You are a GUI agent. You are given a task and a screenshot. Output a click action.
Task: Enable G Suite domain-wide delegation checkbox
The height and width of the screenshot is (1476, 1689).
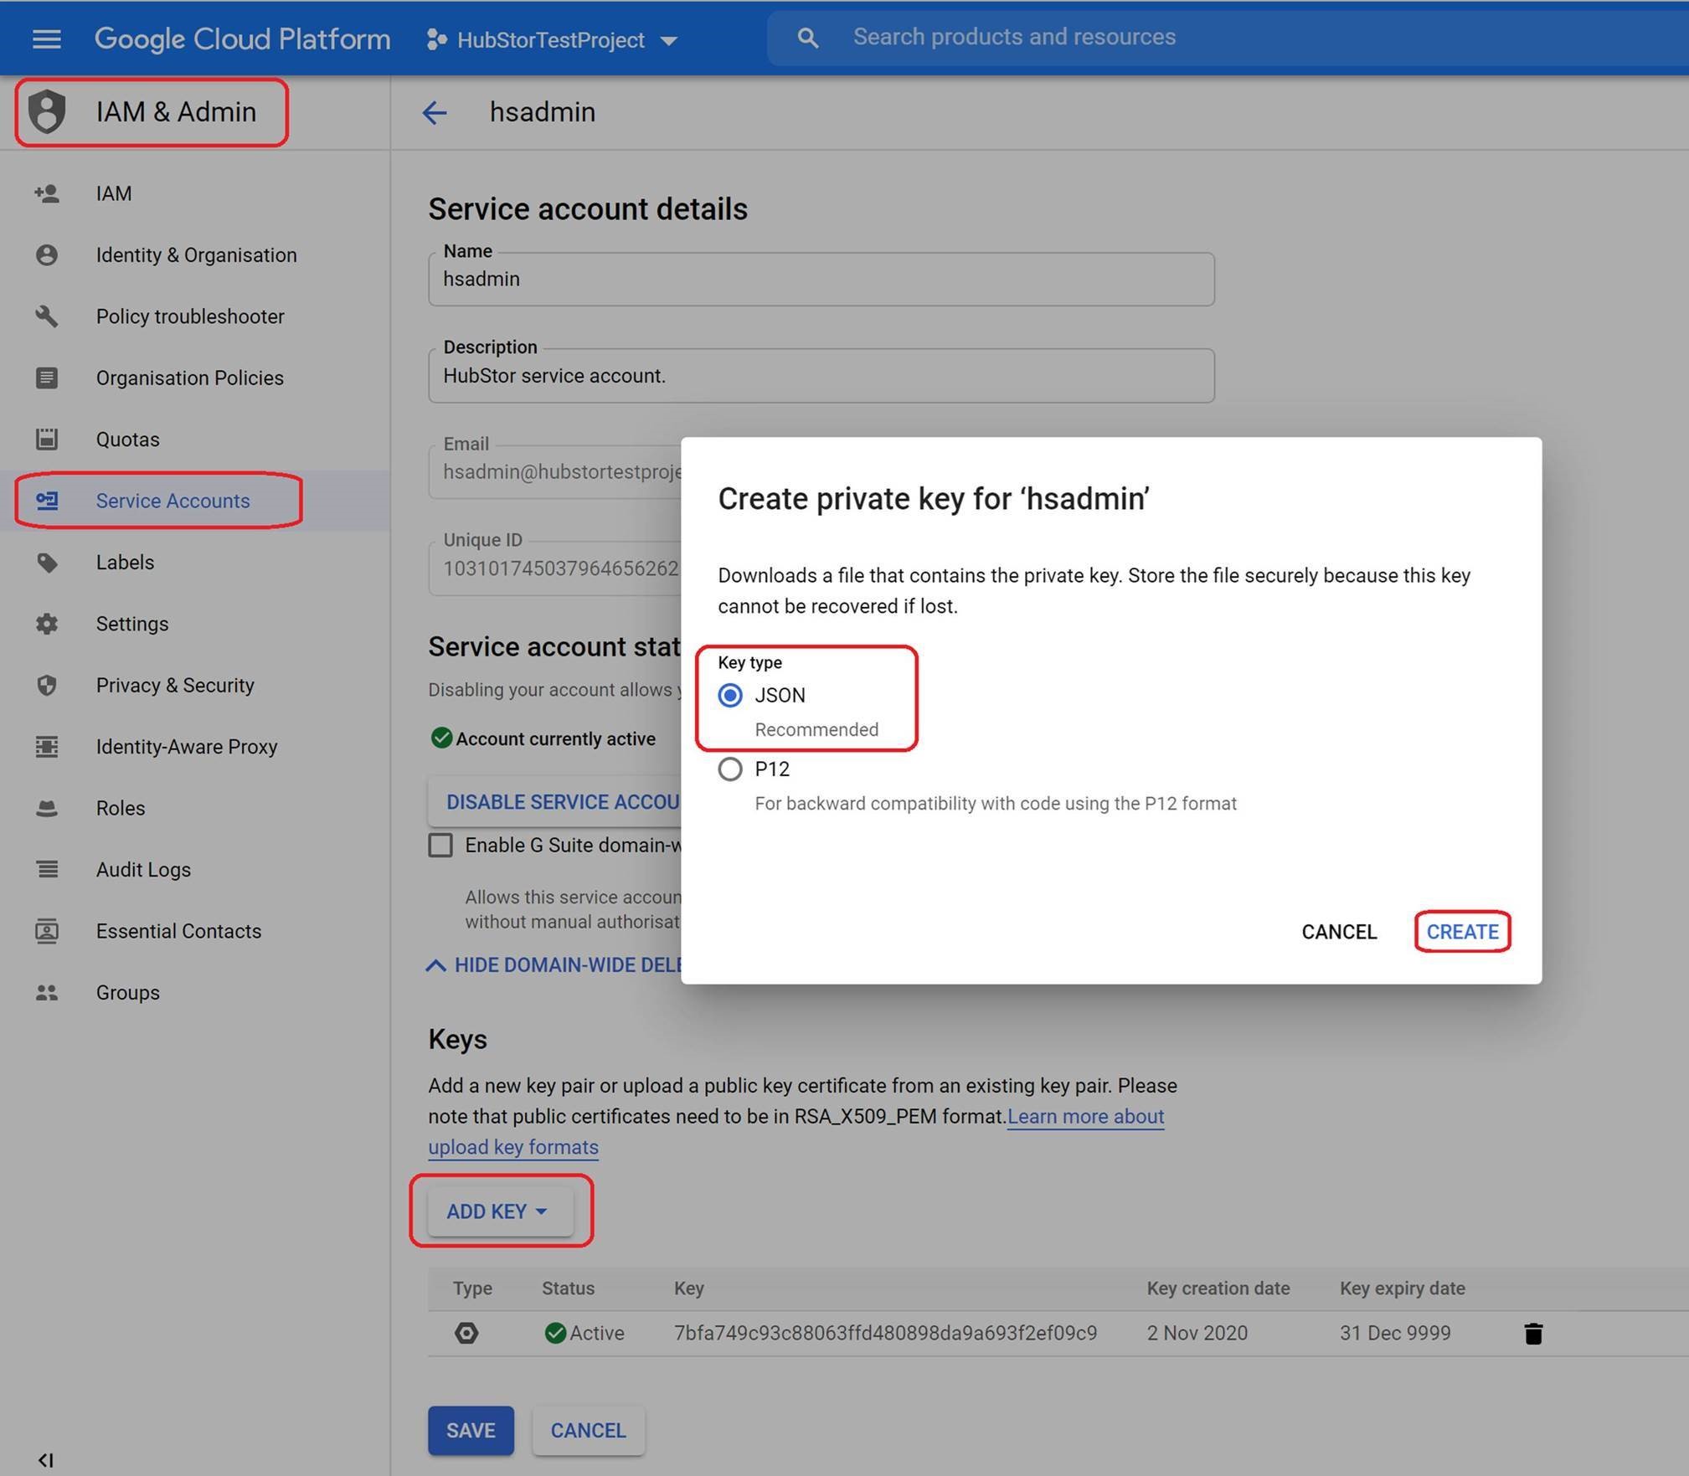(440, 845)
